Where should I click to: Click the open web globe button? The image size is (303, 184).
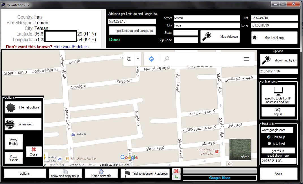[x=23, y=124]
